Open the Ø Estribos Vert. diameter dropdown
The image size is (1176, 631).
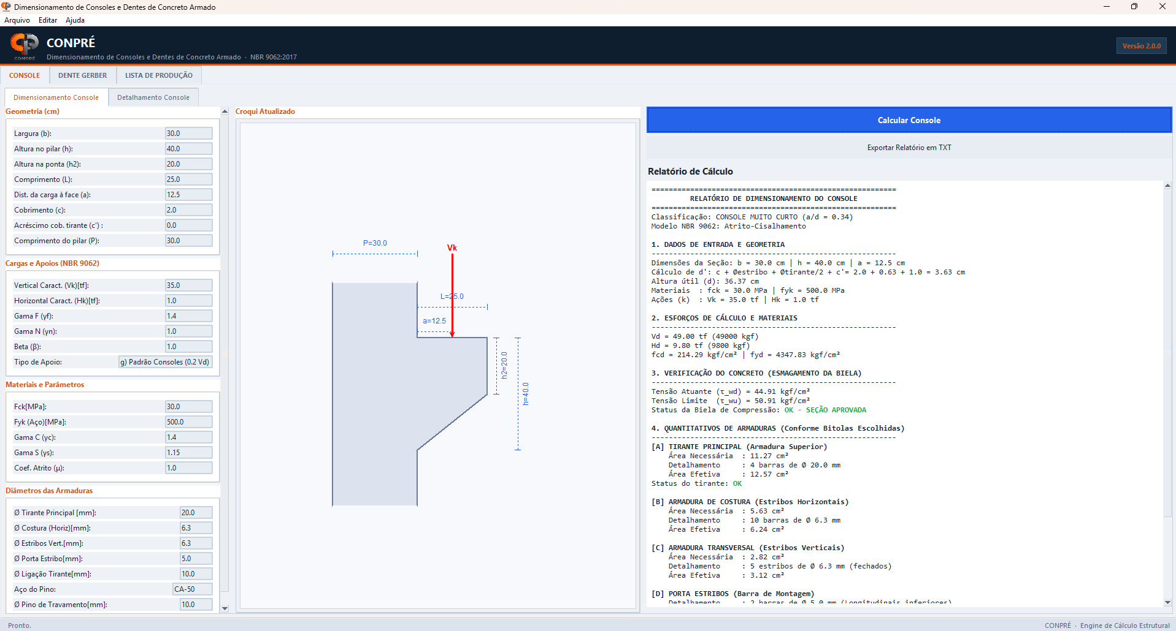pyautogui.click(x=196, y=543)
